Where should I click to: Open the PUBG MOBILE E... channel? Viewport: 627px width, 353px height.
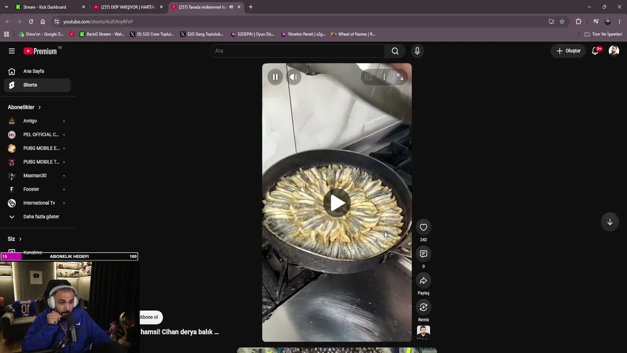(x=37, y=148)
